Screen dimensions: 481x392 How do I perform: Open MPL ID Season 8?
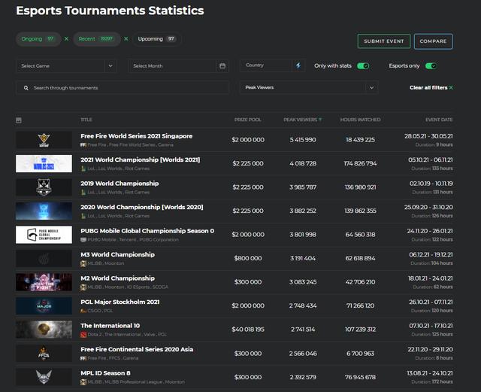pyautogui.click(x=105, y=373)
